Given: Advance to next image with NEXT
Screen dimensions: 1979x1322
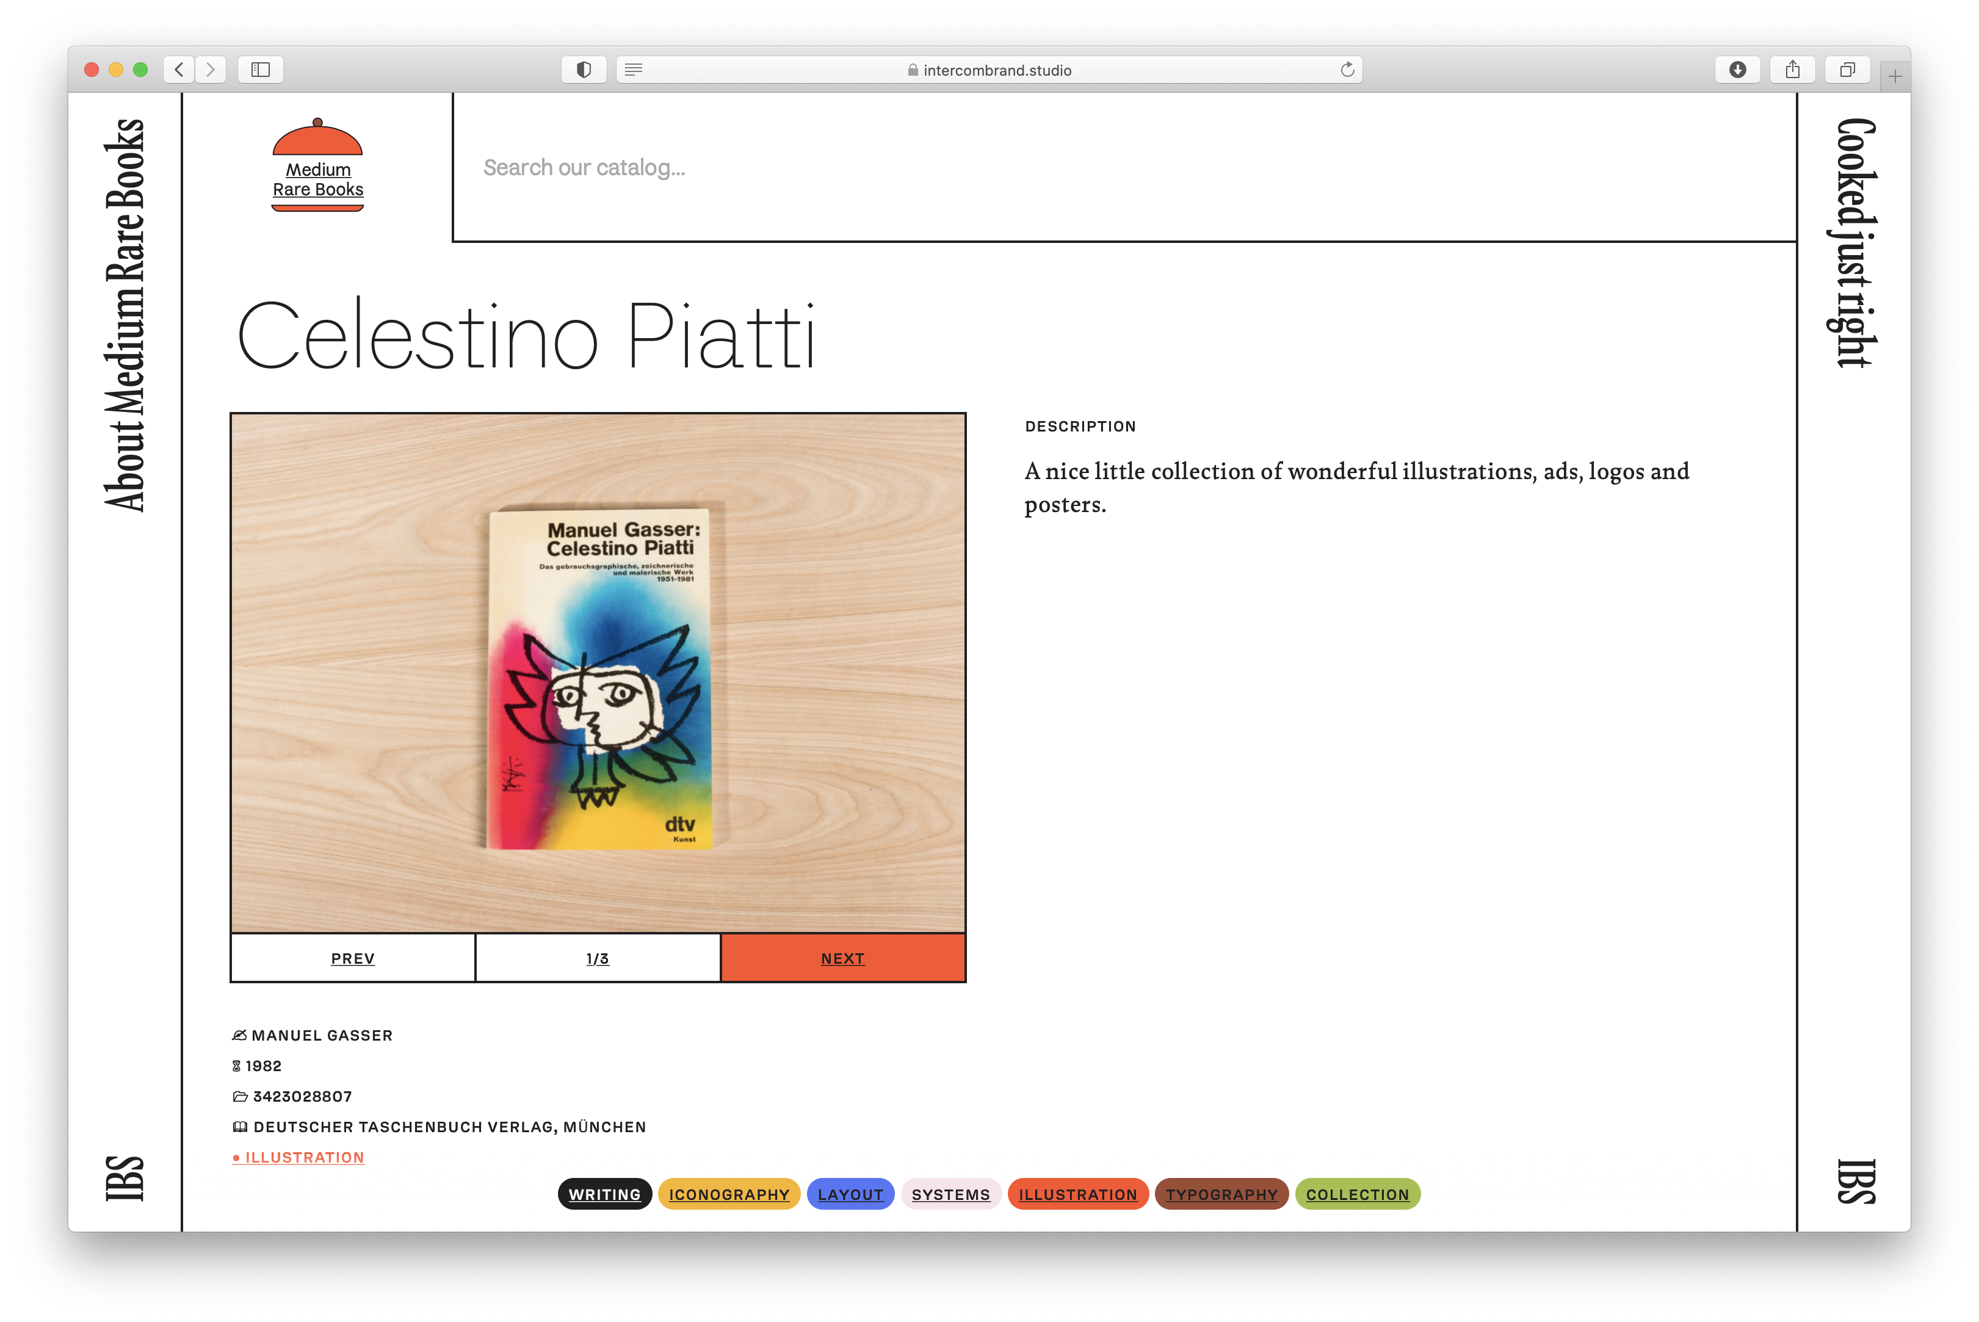Looking at the screenshot, I should [x=843, y=959].
